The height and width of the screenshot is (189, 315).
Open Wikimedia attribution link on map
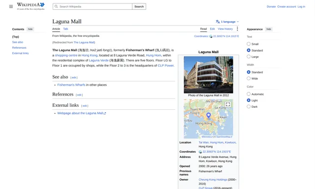pyautogui.click(x=207, y=137)
